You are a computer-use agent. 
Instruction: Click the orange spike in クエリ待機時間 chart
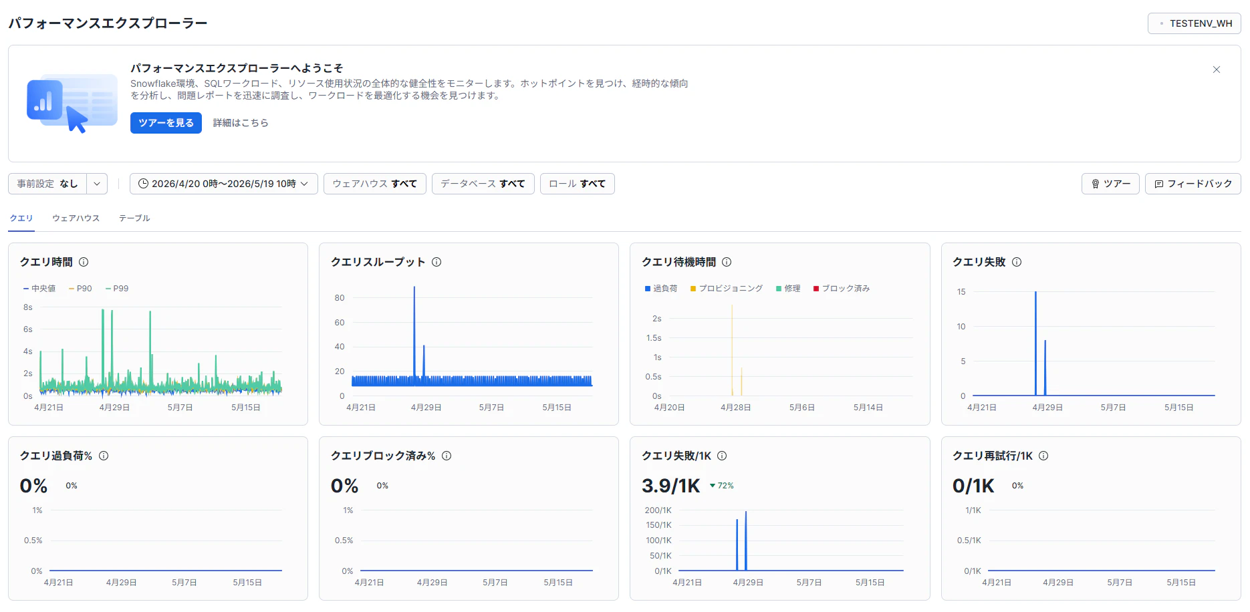(732, 350)
